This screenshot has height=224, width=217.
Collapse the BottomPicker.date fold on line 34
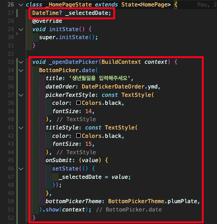(x=21, y=71)
